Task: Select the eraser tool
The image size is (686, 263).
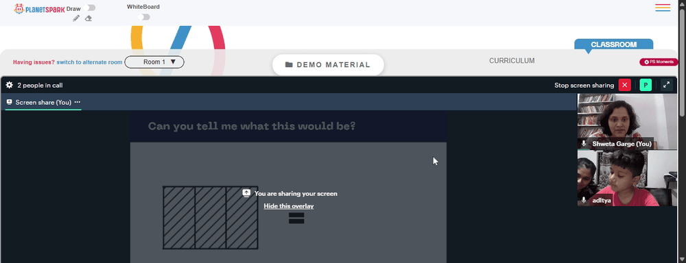Action: pos(88,18)
